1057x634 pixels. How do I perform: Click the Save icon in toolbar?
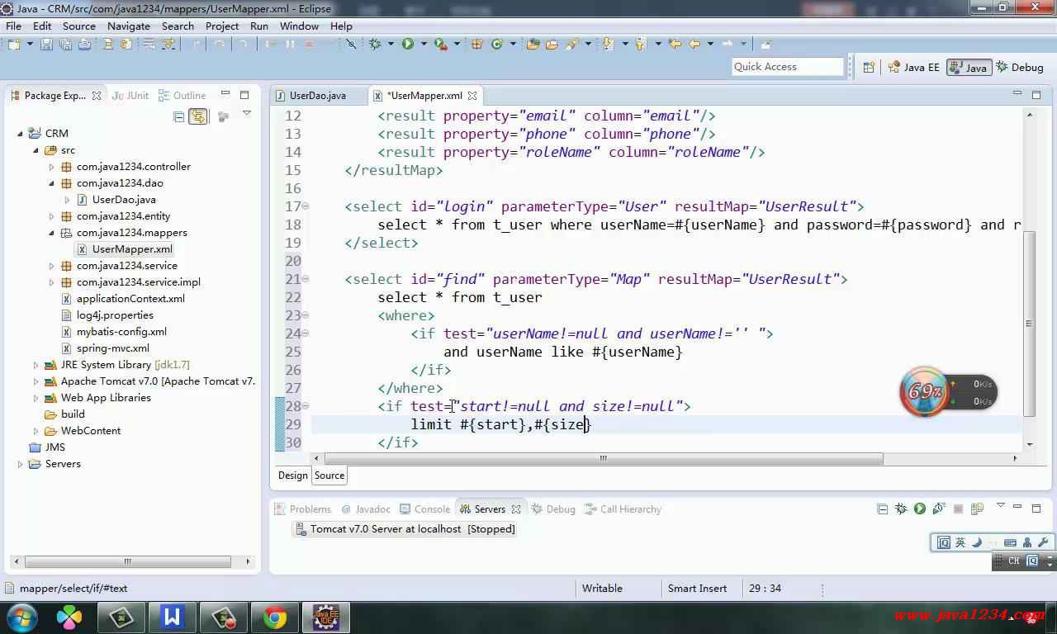[46, 44]
